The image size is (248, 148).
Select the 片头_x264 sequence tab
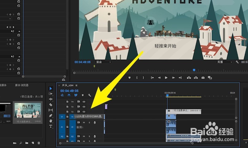click(68, 85)
